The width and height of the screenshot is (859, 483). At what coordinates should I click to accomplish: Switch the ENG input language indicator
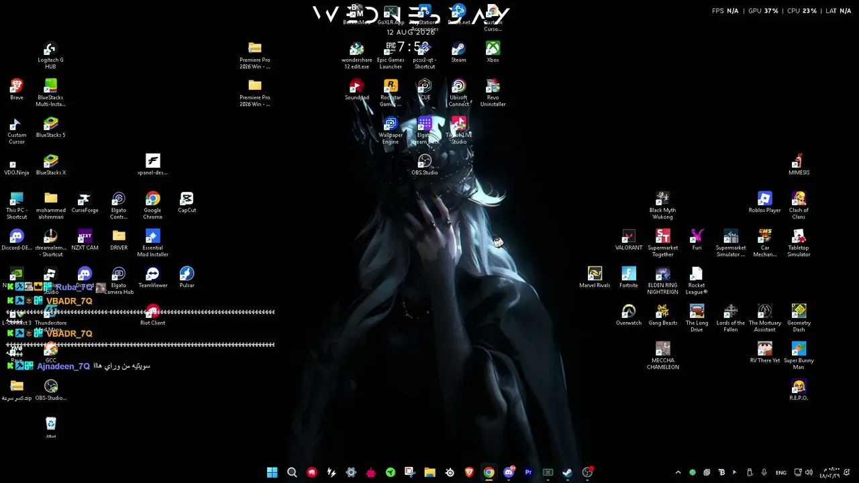(x=781, y=472)
